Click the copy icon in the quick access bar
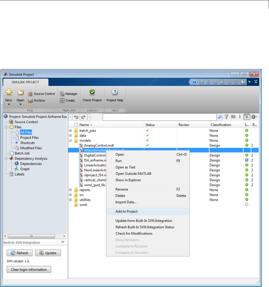The width and height of the screenshot is (269, 287). (x=215, y=82)
